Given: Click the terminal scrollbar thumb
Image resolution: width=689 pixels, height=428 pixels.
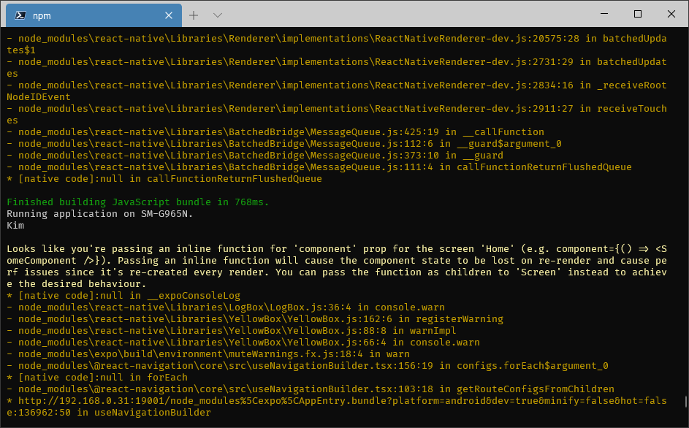Looking at the screenshot, I should coord(686,401).
